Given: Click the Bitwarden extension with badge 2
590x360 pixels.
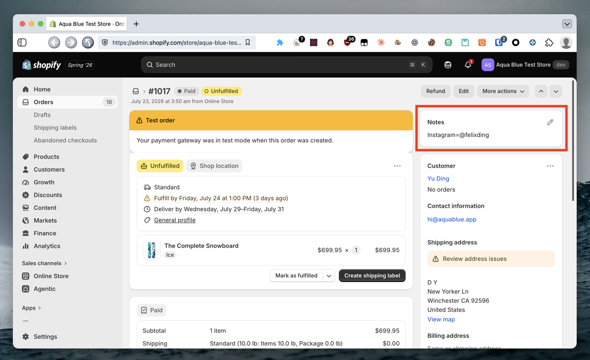Looking at the screenshot, I should tap(499, 42).
